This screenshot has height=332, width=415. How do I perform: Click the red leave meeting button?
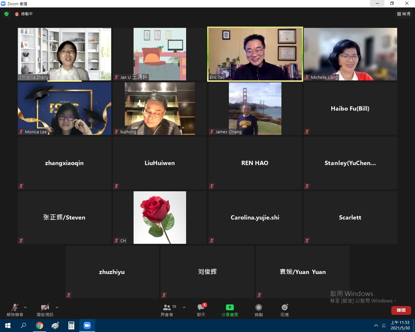(401, 310)
